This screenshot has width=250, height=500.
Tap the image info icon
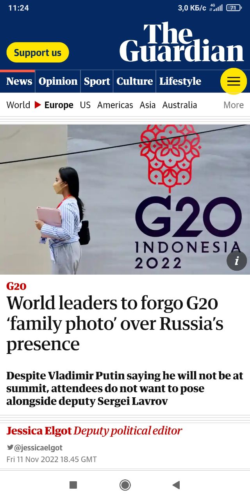237,261
